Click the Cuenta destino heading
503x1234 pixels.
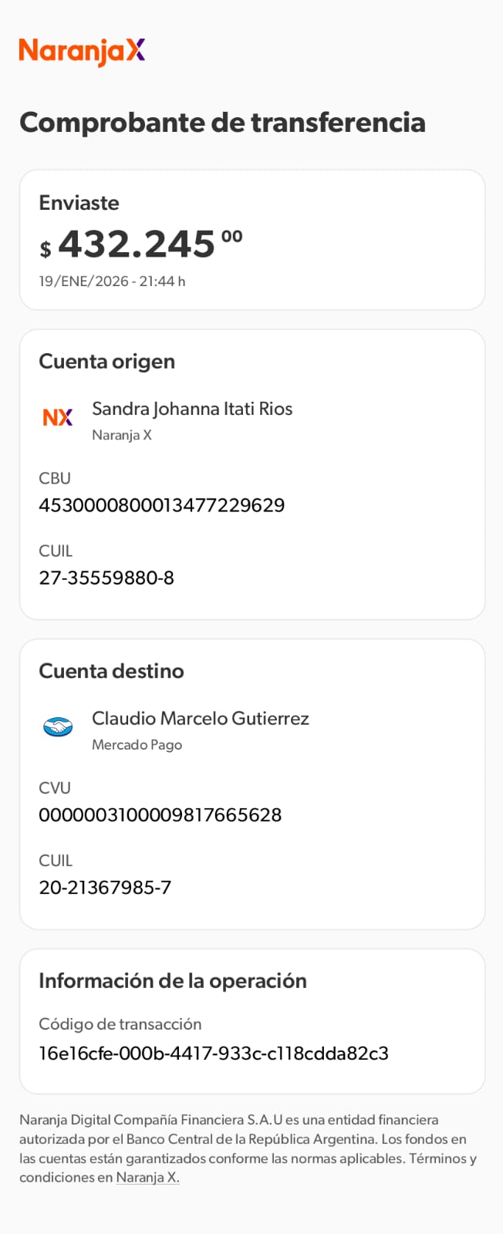tap(111, 671)
